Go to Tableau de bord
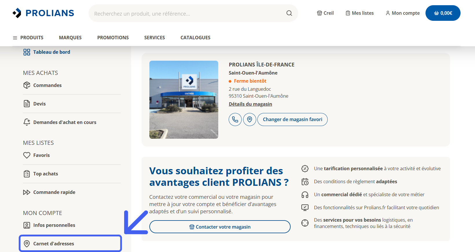 [x=47, y=52]
